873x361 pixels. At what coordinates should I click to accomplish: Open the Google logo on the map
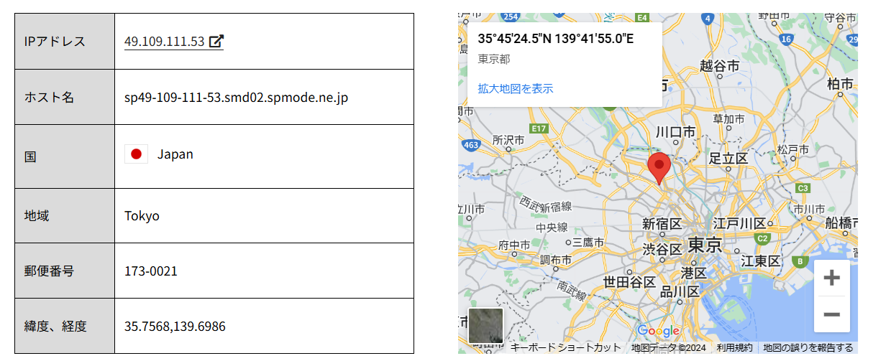click(659, 331)
